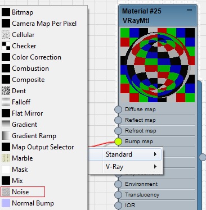Open the V-Ray maps submenu
This screenshot has height=210, width=206.
coord(125,166)
